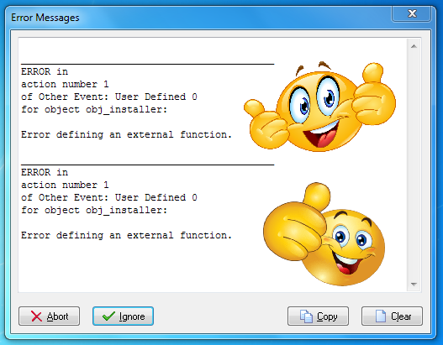Click the green checkmark icon on Ignore

click(108, 316)
